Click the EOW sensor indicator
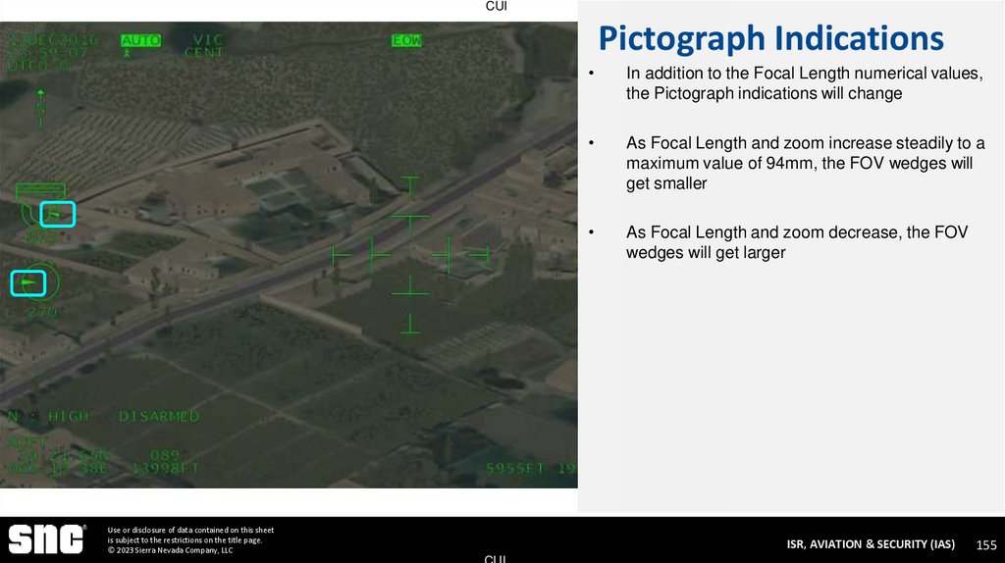This screenshot has height=563, width=1005. click(407, 41)
